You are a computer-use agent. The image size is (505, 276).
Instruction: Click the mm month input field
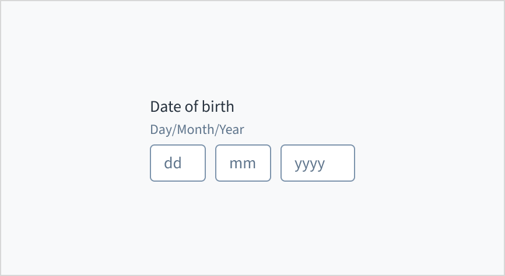(243, 163)
